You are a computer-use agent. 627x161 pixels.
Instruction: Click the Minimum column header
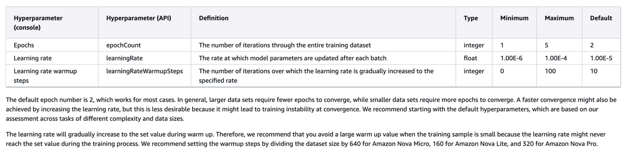514,18
